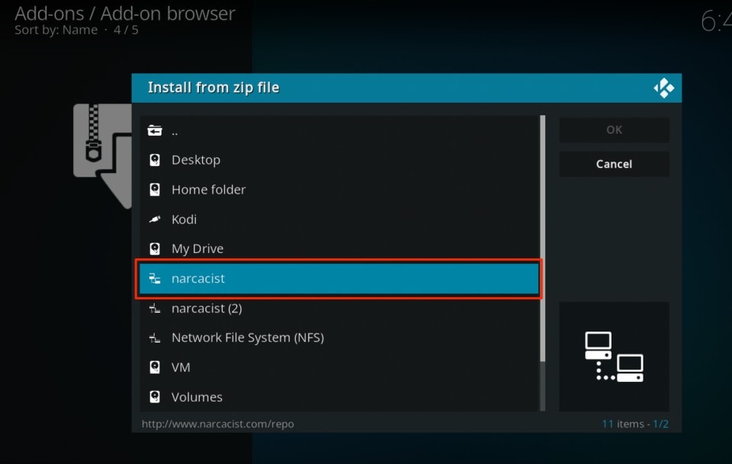Open the Desktop entry
Screen dimensions: 732x464
point(339,160)
